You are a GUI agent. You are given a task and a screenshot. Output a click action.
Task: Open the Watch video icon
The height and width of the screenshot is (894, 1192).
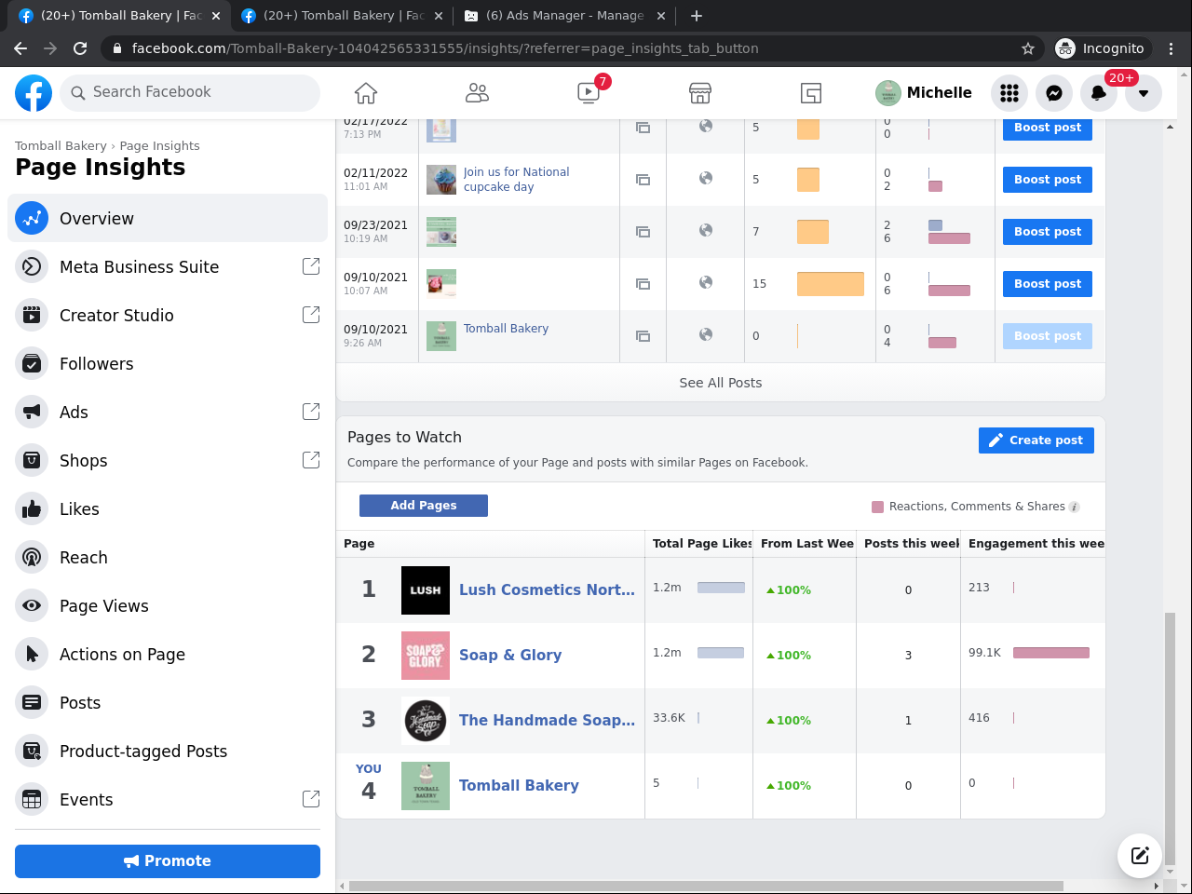tap(589, 93)
